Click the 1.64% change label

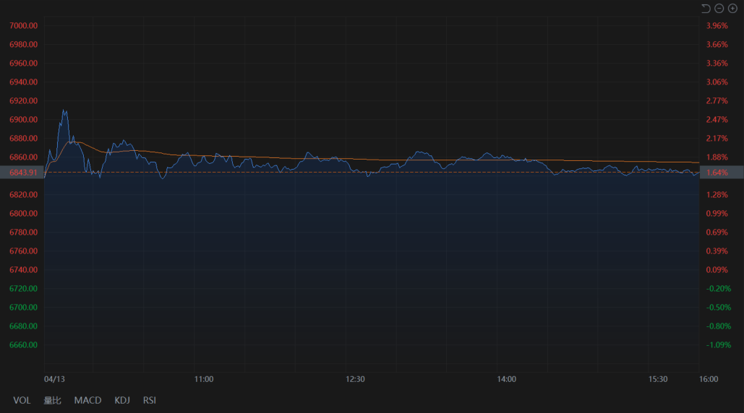(717, 173)
